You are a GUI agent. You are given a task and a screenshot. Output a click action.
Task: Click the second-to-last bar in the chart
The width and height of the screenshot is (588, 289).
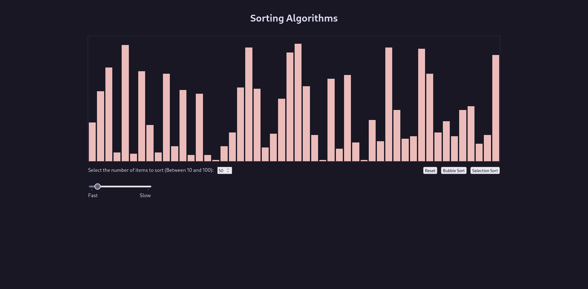[487, 148]
